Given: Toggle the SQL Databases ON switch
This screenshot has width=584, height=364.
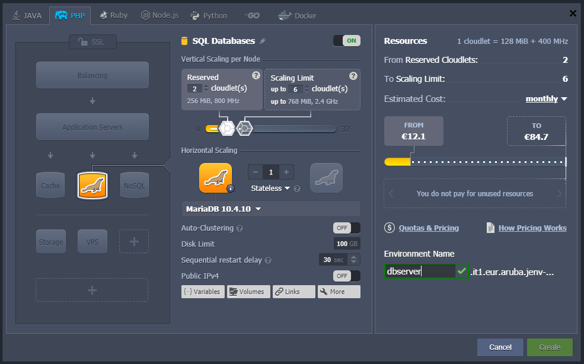Looking at the screenshot, I should pyautogui.click(x=346, y=41).
